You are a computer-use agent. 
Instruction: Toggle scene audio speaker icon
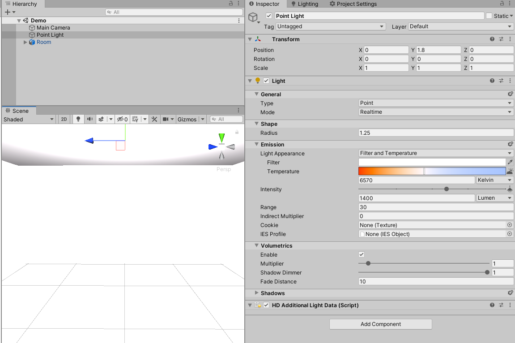coord(89,119)
